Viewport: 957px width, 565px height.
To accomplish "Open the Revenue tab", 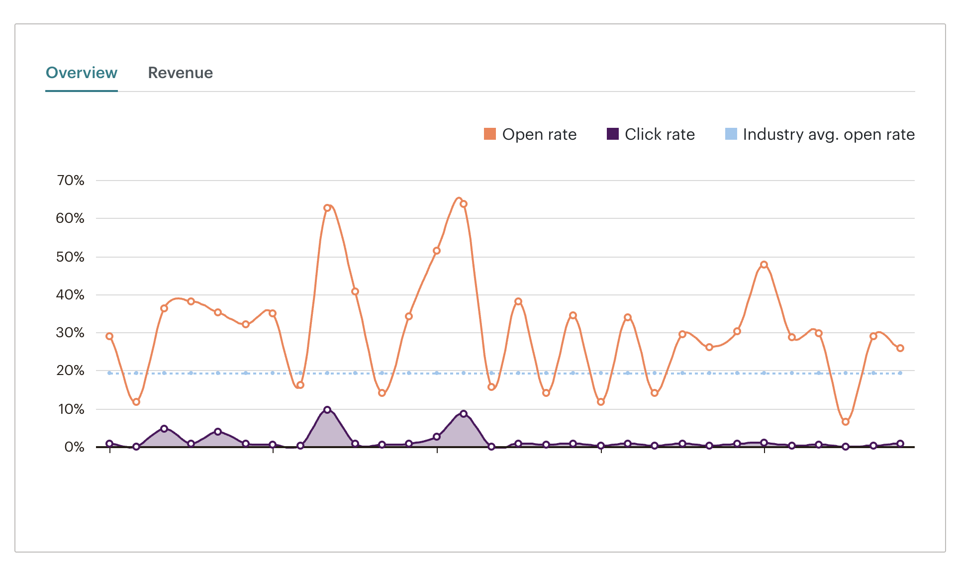I will point(180,73).
